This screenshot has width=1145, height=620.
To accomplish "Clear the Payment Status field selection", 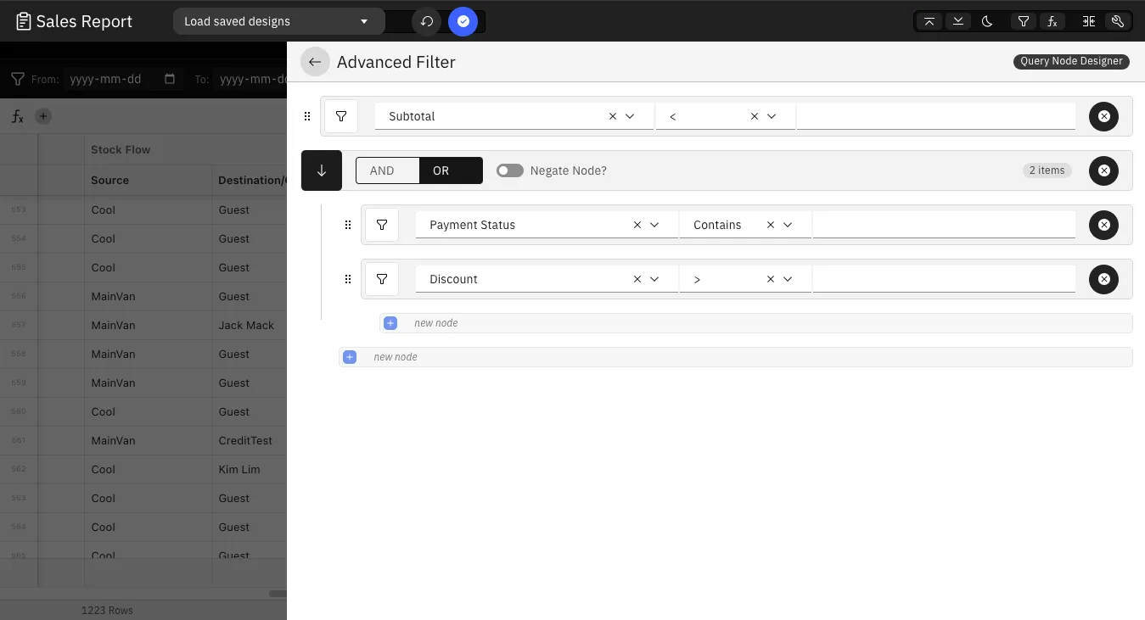I will tap(637, 225).
